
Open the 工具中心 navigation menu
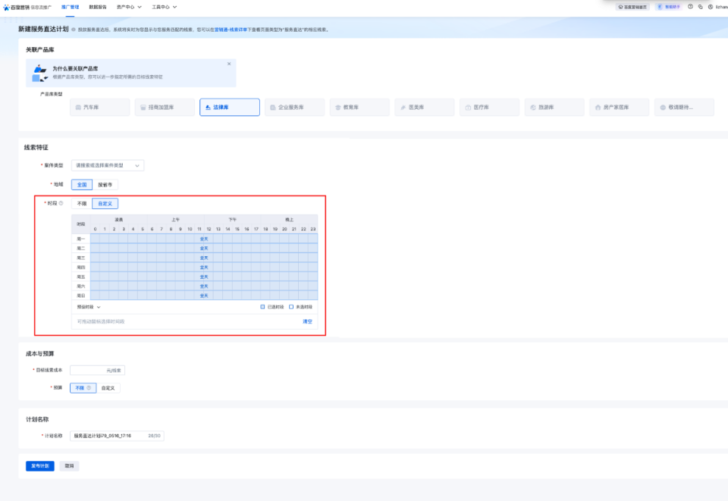[x=164, y=6]
